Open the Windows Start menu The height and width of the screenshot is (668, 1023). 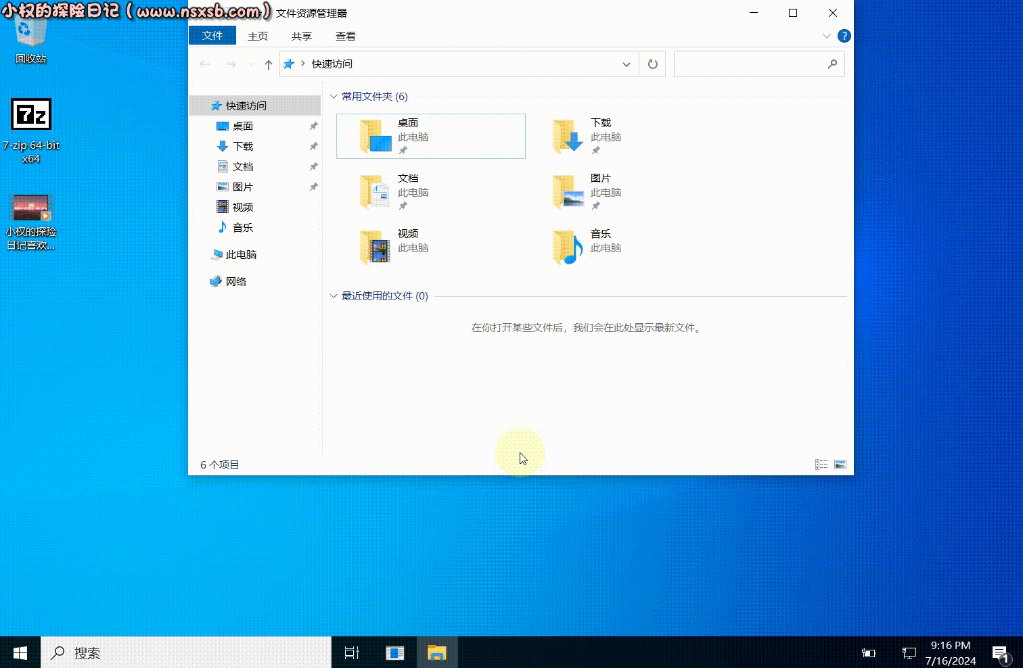20,652
